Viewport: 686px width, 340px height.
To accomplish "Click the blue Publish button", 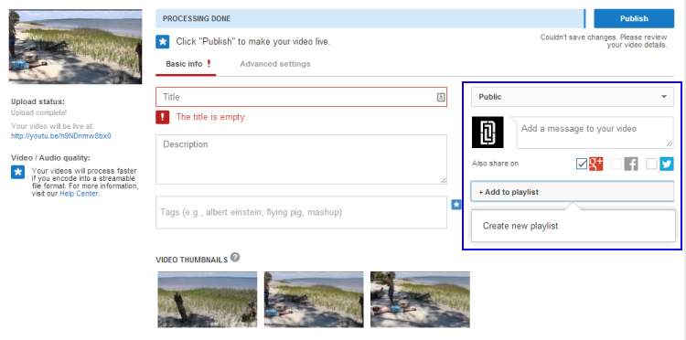I will [x=634, y=19].
